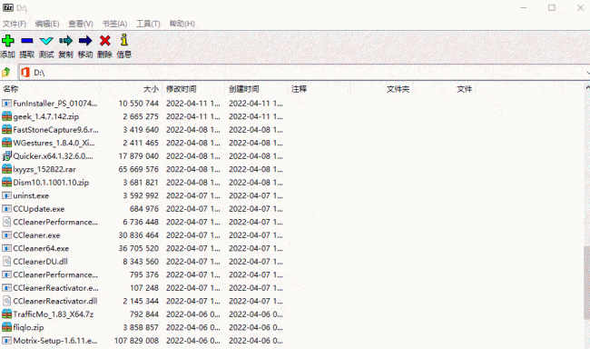Open the View (查看) menu
Image resolution: width=590 pixels, height=349 pixels.
[x=81, y=24]
